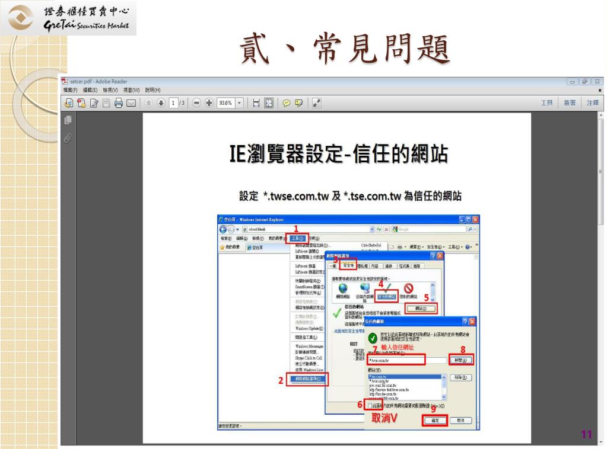Add a sticky note comment
The width and height of the screenshot is (607, 449).
[x=287, y=103]
